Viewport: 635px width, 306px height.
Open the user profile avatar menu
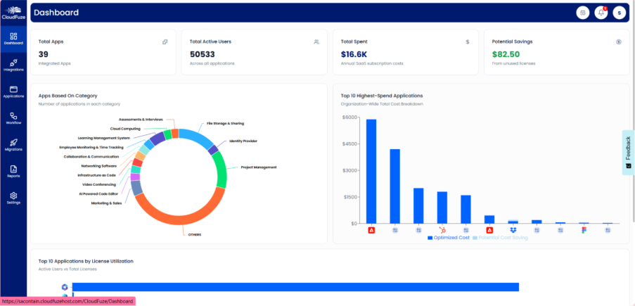(x=619, y=13)
